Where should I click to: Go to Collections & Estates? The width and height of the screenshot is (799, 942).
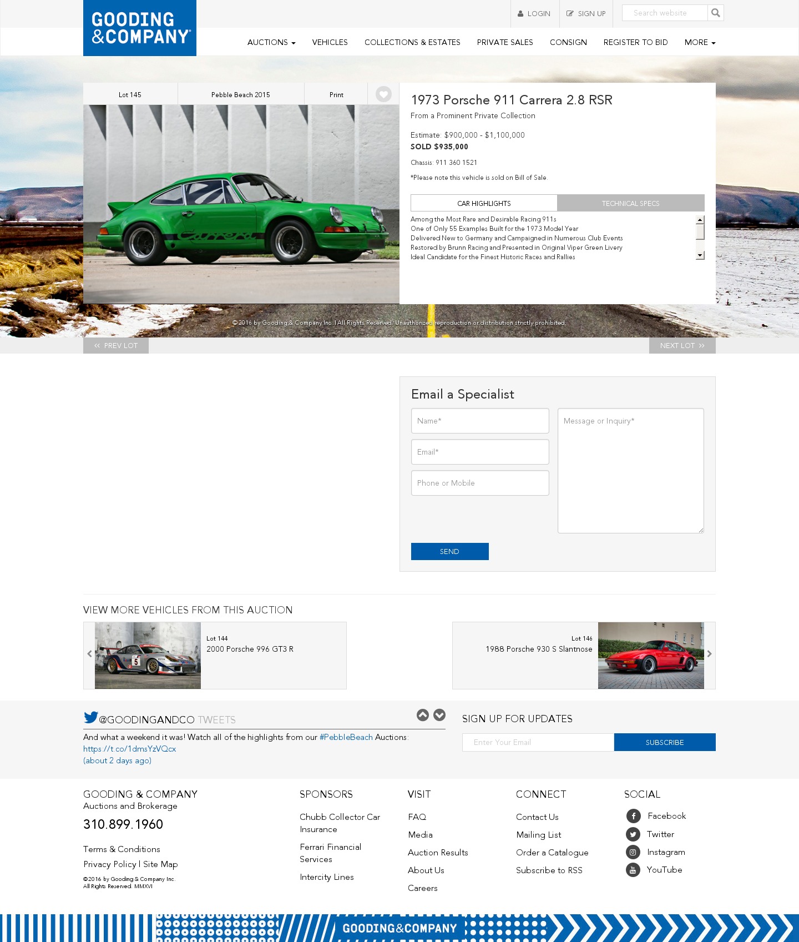[x=412, y=42]
